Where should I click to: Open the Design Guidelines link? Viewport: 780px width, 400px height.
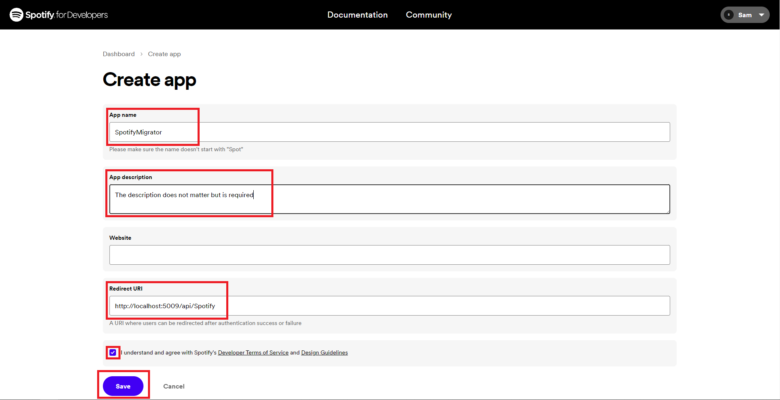(325, 352)
